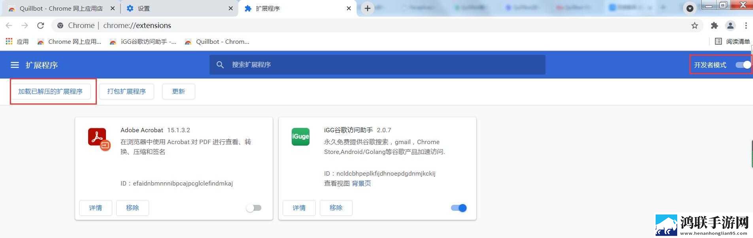Viewport: 753px width, 238px height.
Task: Open Quillbot - Chrom... bookmark
Action: 217,41
